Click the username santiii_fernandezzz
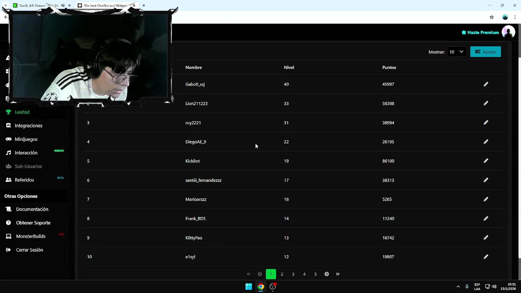This screenshot has width=521, height=293. click(204, 180)
